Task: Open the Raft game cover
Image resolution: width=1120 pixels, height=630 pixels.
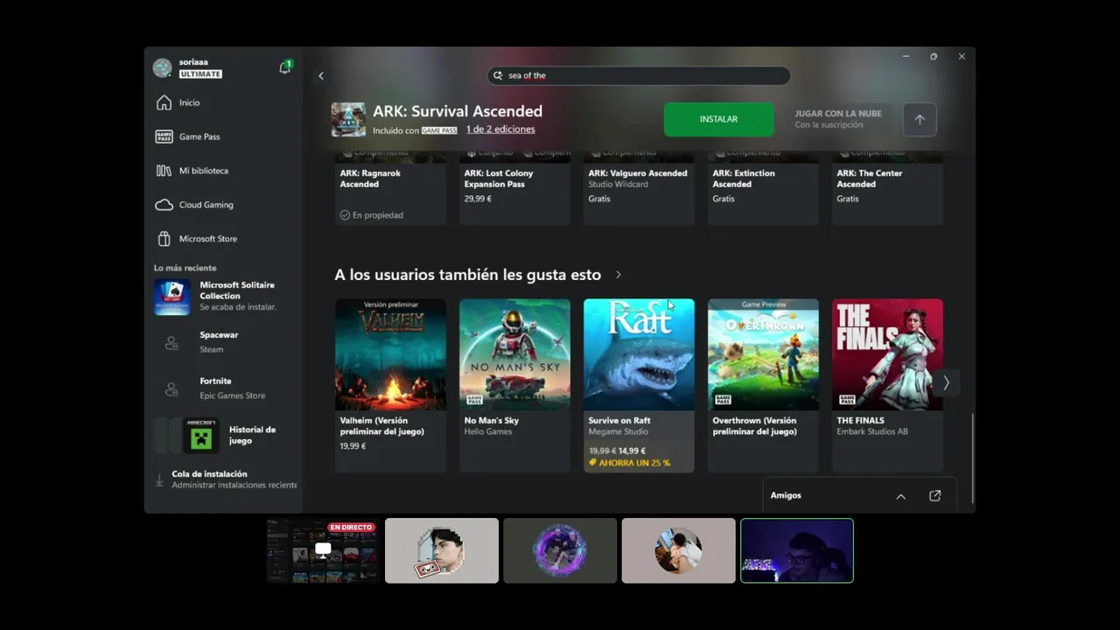Action: click(x=639, y=354)
